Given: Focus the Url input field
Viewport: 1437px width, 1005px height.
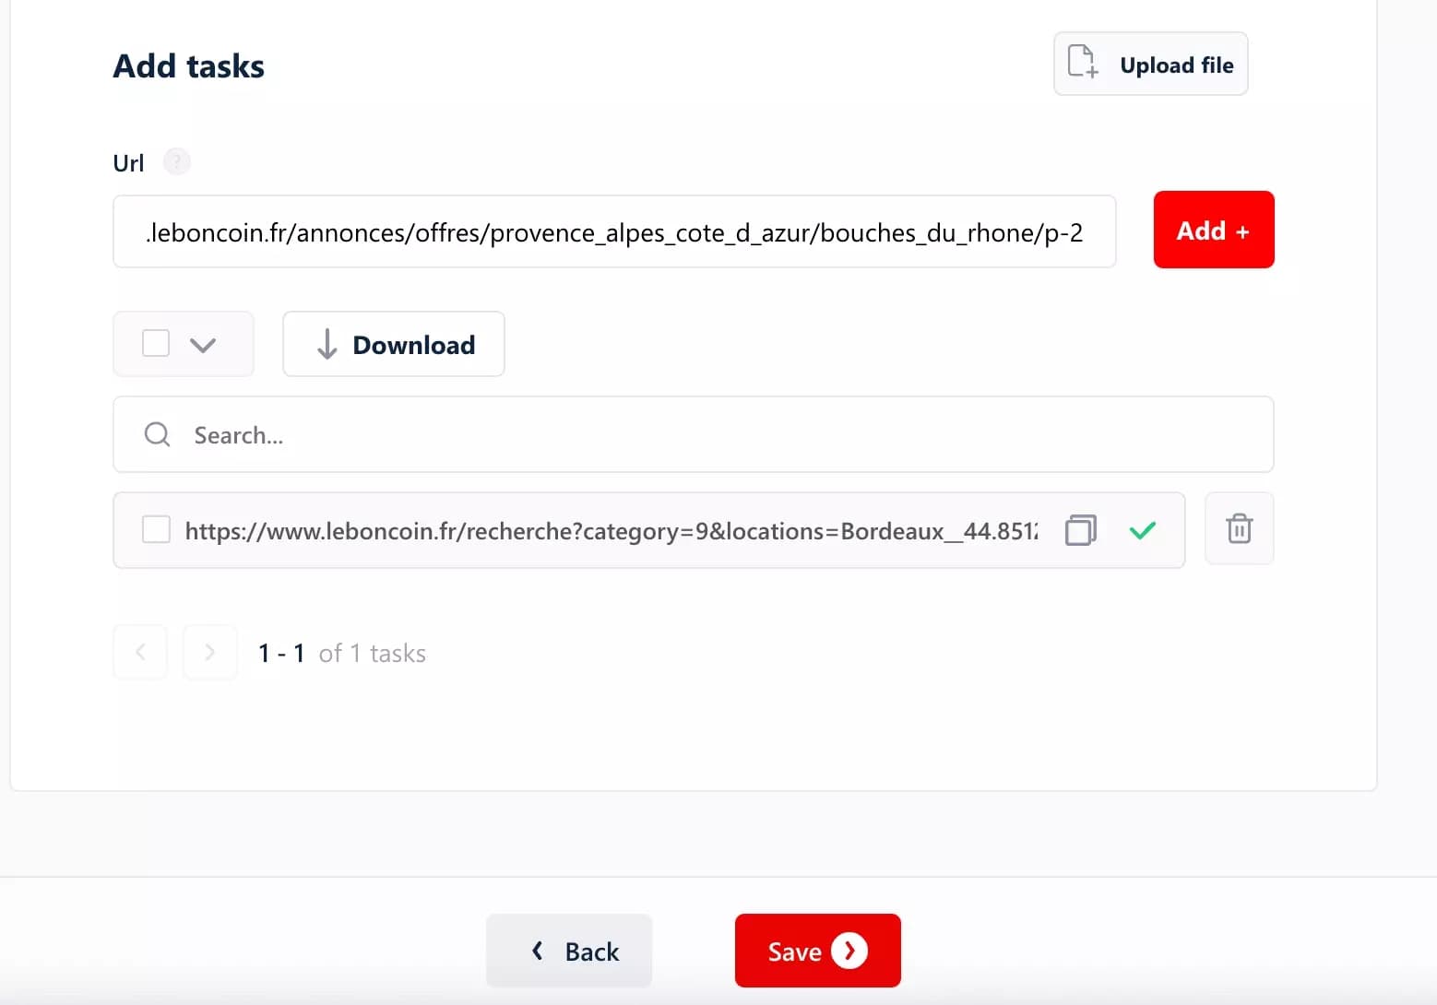Looking at the screenshot, I should coord(613,232).
